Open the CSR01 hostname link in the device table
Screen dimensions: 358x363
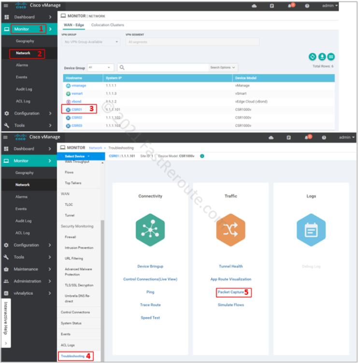[77, 110]
